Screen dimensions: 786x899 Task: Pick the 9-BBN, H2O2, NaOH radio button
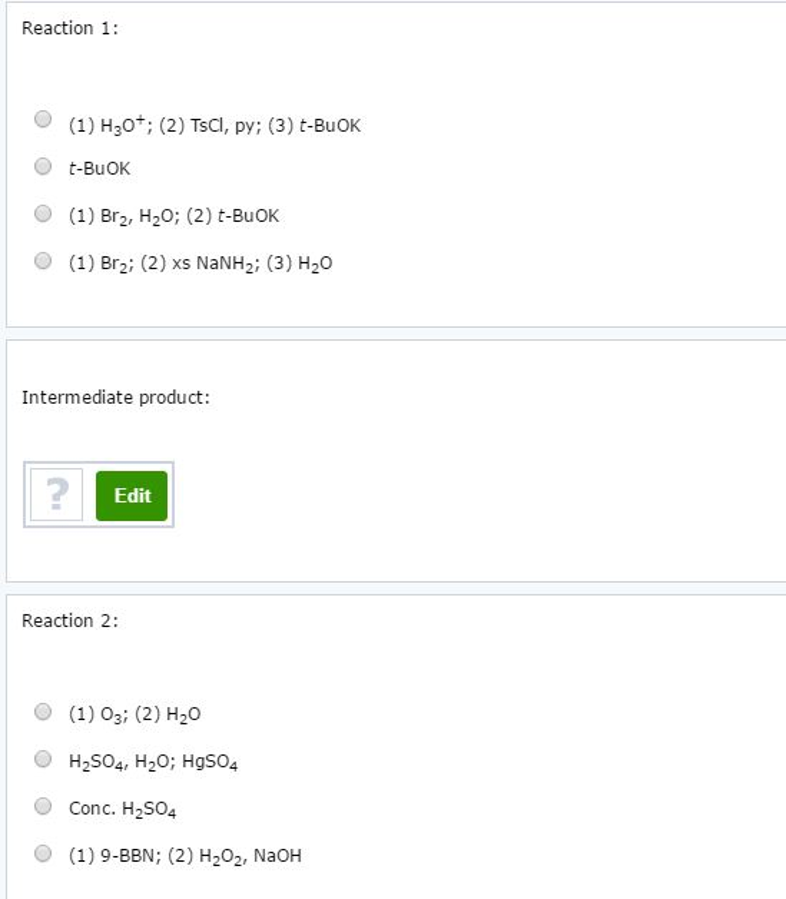43,853
